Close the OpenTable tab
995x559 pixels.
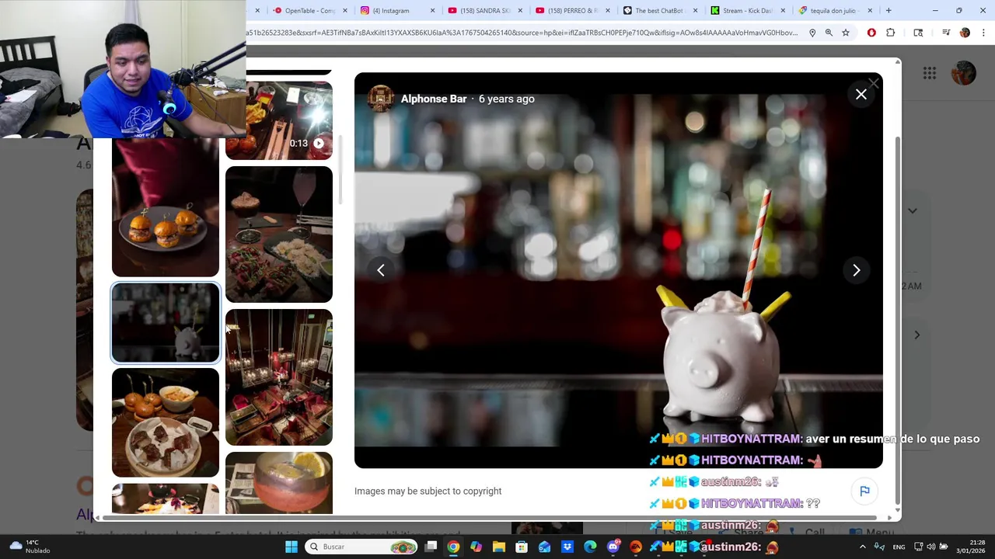(x=345, y=11)
